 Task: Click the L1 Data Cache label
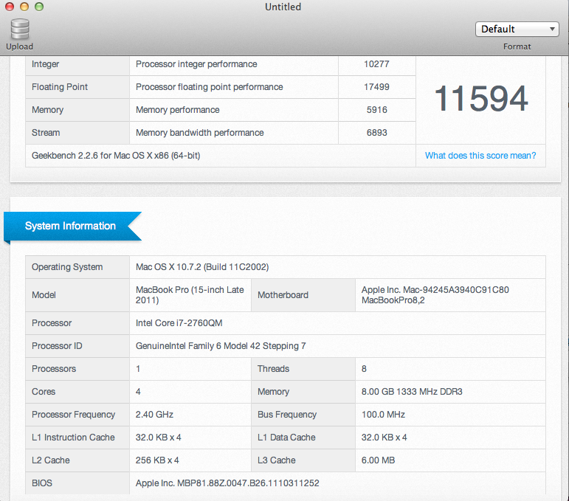click(x=286, y=438)
